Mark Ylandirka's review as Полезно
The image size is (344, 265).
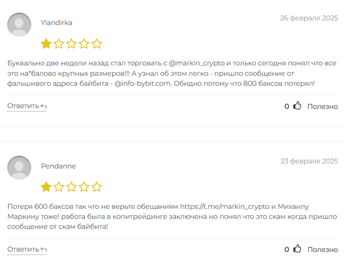point(322,106)
